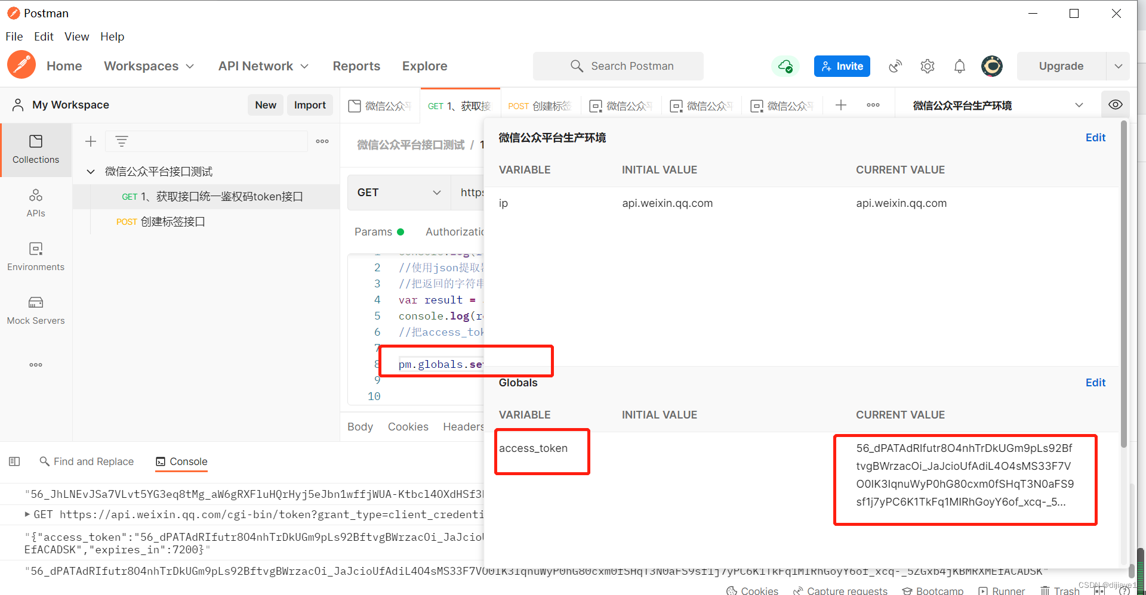Collapse the 微信公众平台接口测试 collection
Image resolution: width=1146 pixels, height=595 pixels.
pyautogui.click(x=91, y=172)
